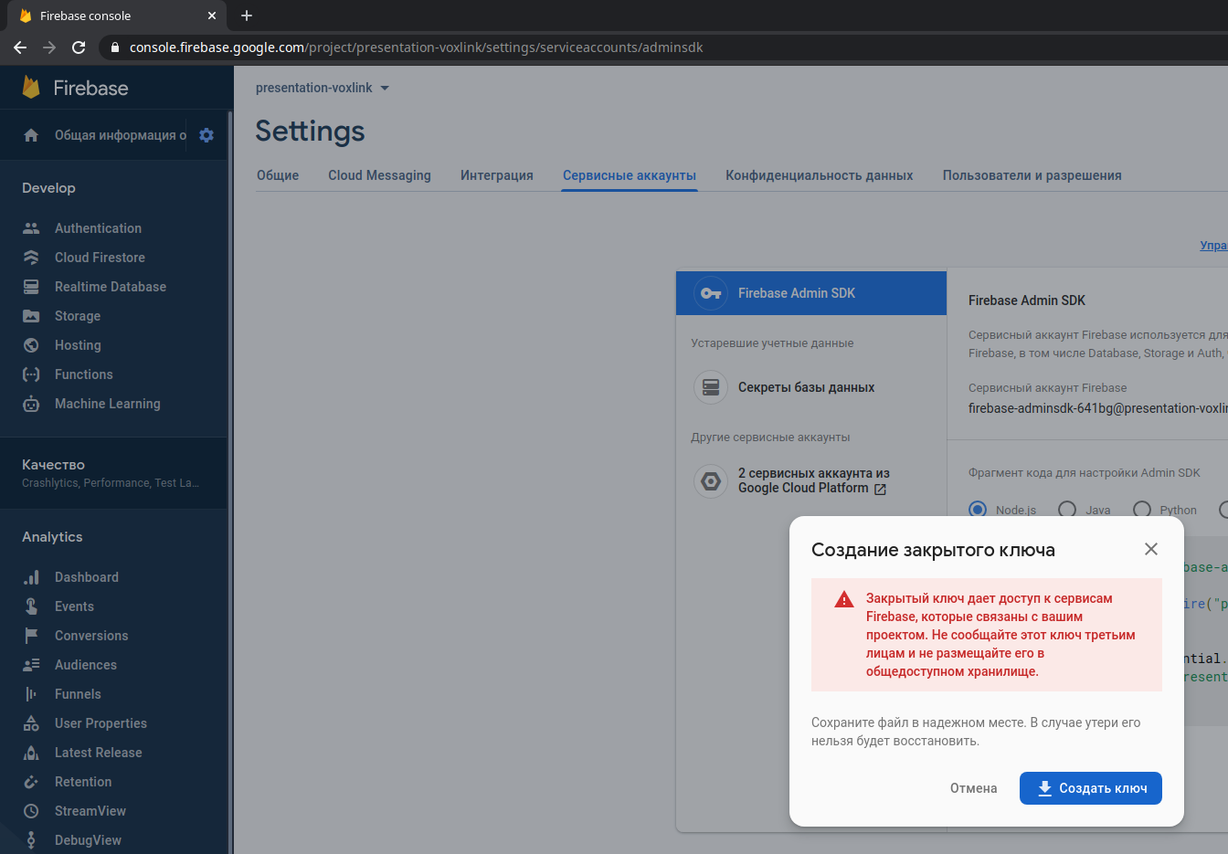
Task: Click the red warning triangle in the dialog
Action: [x=844, y=599]
